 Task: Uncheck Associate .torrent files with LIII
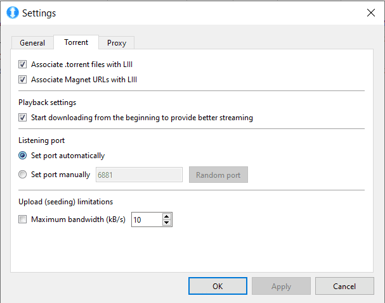[23, 65]
